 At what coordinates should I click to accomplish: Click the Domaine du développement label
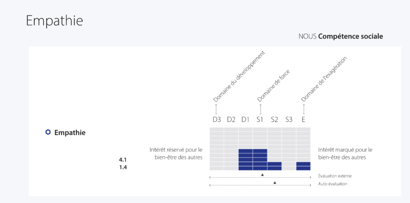pos(239,76)
